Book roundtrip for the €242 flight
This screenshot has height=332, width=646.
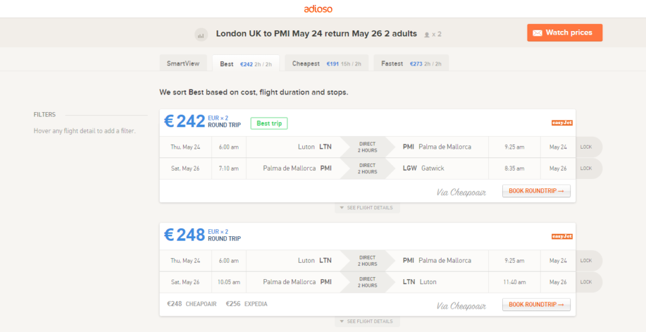point(536,191)
